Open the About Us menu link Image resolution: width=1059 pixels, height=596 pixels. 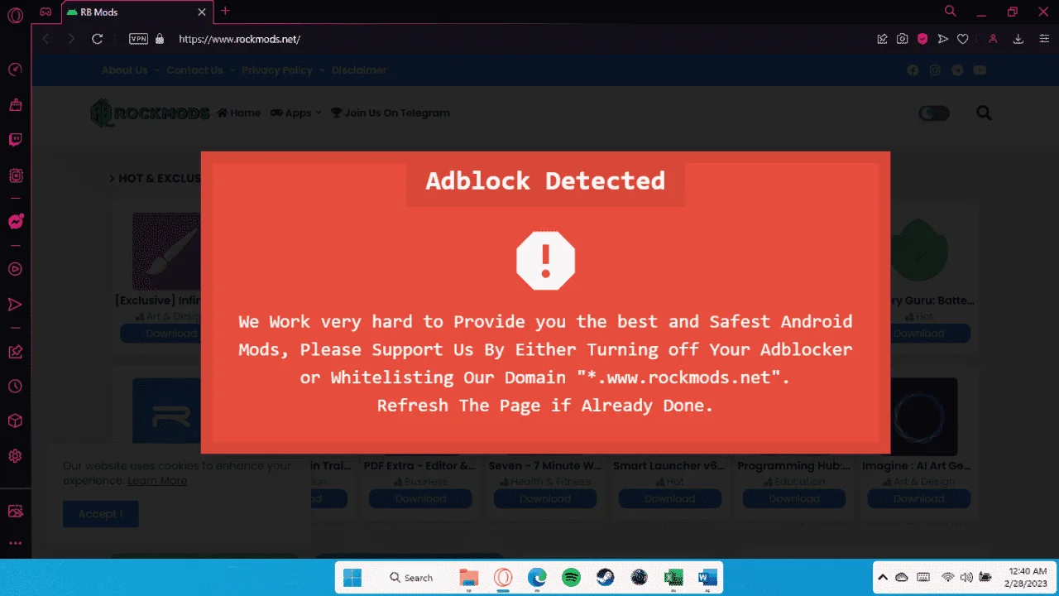[125, 70]
